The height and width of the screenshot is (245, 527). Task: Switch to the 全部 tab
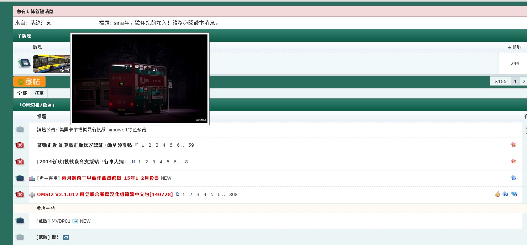pyautogui.click(x=22, y=93)
